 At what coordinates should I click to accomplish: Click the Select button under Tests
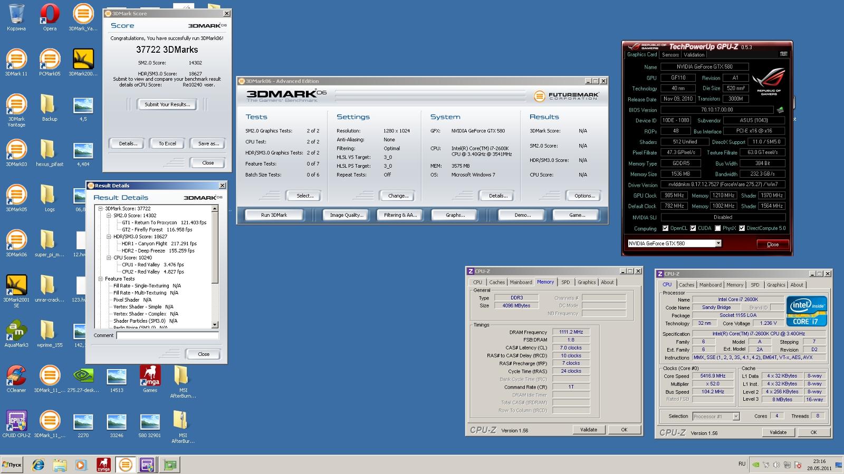tap(305, 196)
